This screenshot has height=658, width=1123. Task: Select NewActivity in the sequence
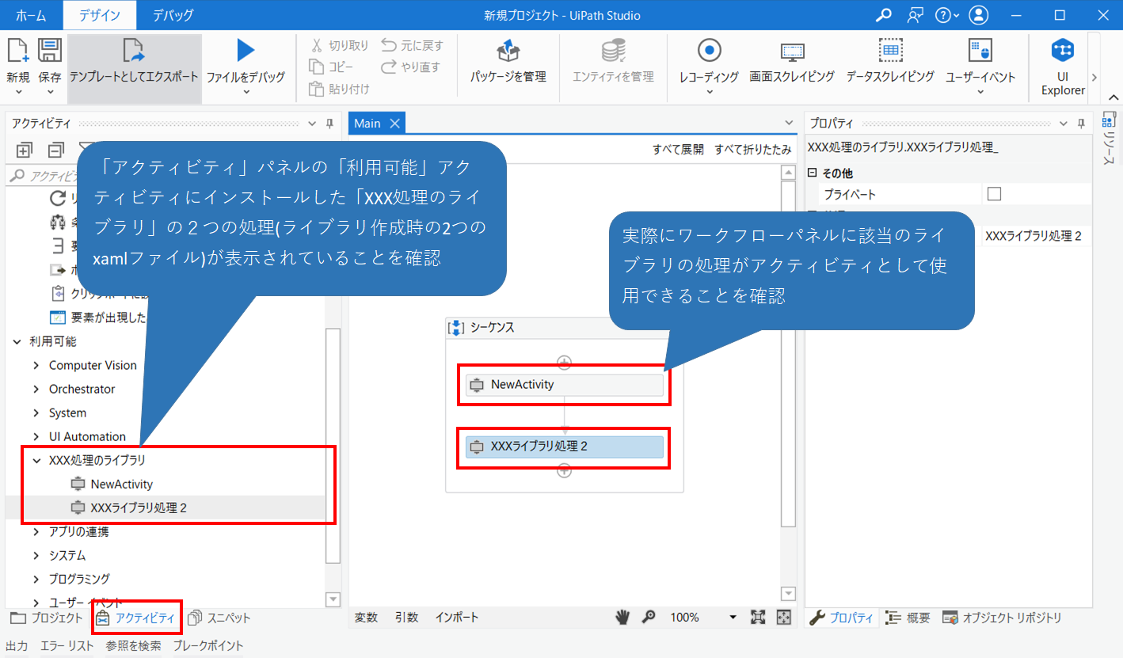(564, 385)
